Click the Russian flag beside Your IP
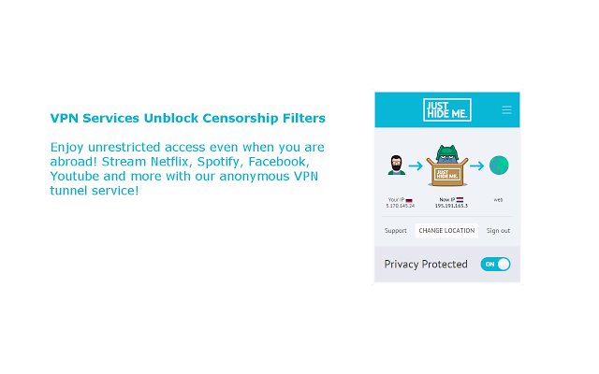Screen dimensions: 599x374 409,200
